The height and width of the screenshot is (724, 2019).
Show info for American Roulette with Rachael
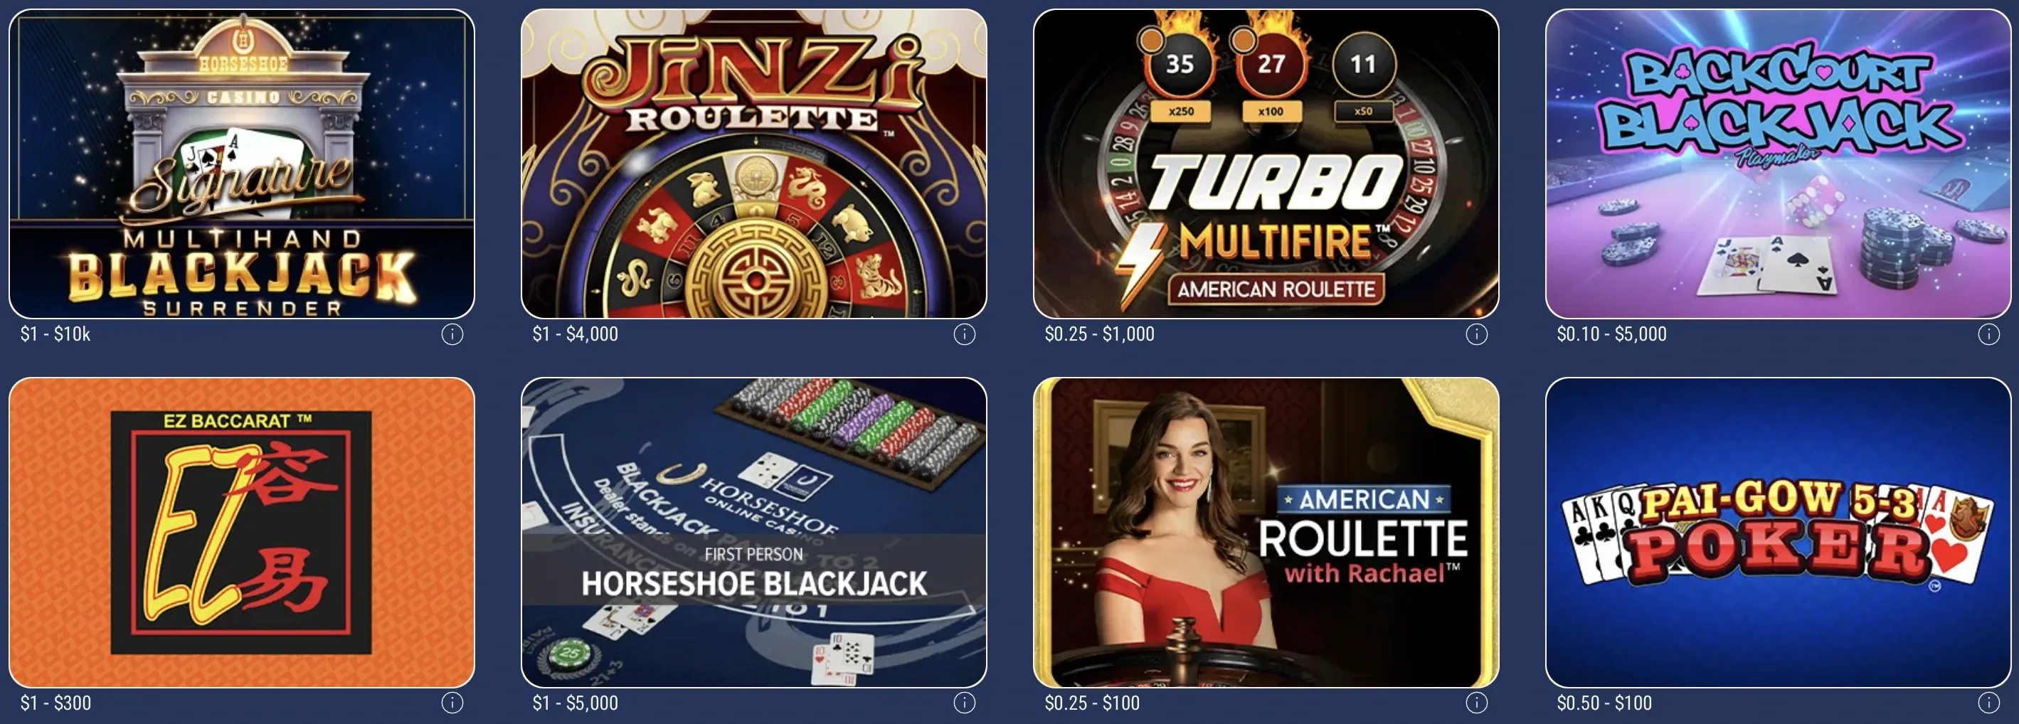(x=1477, y=703)
